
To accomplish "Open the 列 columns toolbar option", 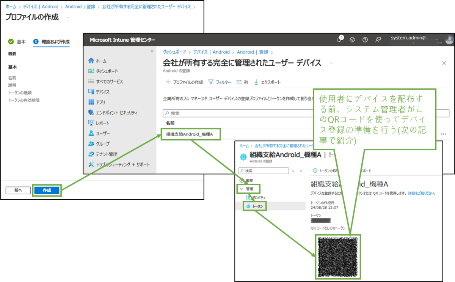I will click(242, 82).
